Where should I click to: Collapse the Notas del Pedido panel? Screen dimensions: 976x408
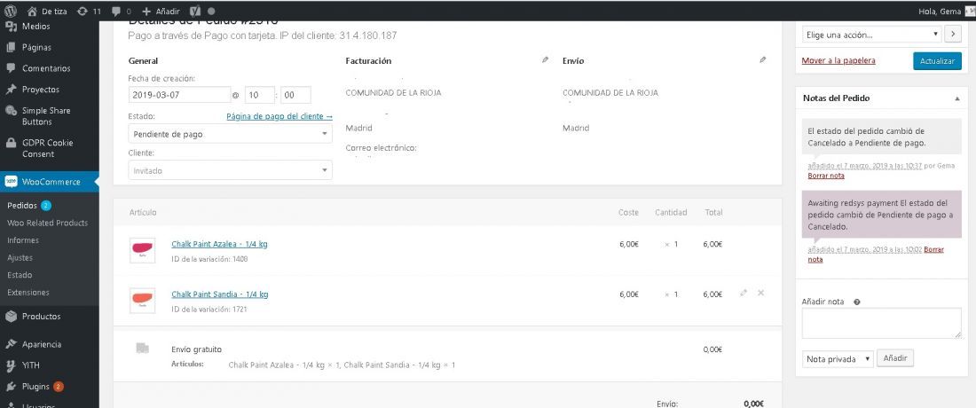coord(957,98)
